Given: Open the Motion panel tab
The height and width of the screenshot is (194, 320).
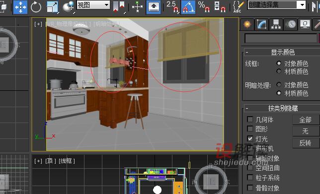Looking at the screenshot, I should (x=291, y=24).
